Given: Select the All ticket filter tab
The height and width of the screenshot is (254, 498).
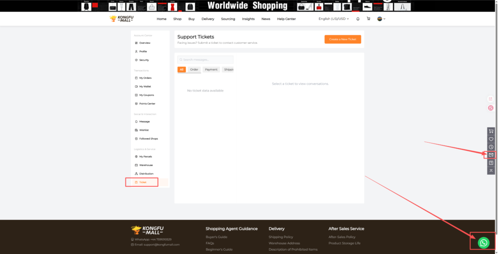Looking at the screenshot, I should (182, 70).
